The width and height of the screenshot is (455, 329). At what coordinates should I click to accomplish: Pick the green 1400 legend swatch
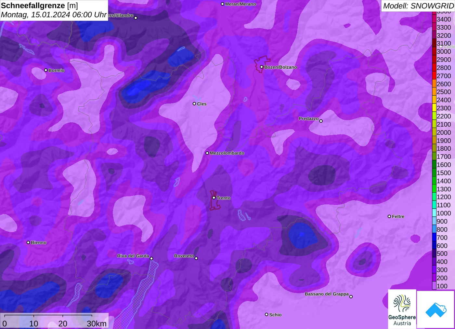434,181
